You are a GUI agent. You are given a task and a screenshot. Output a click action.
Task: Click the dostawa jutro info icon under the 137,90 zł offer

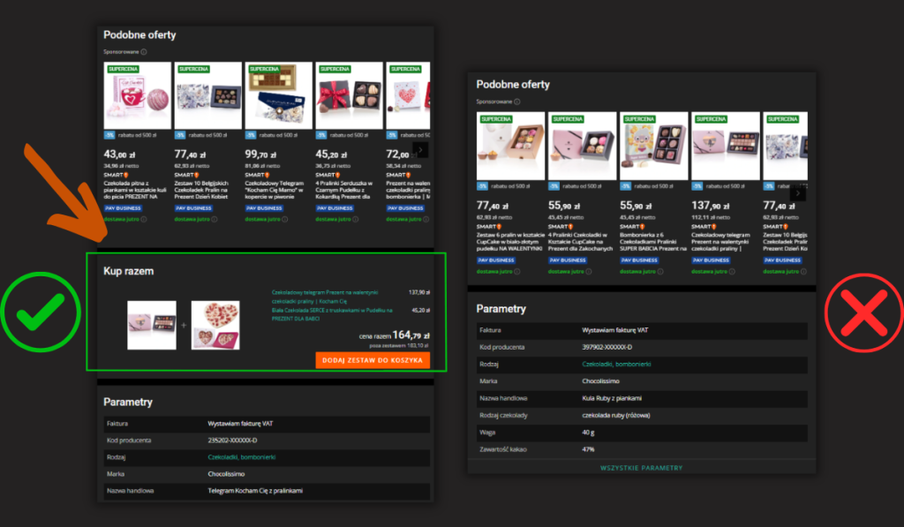[x=732, y=272]
